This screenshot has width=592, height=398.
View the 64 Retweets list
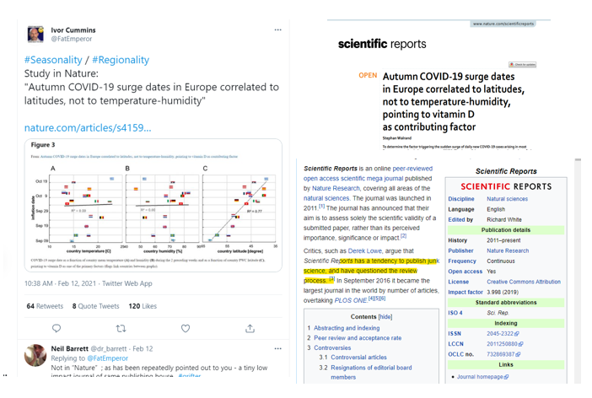tap(45, 306)
